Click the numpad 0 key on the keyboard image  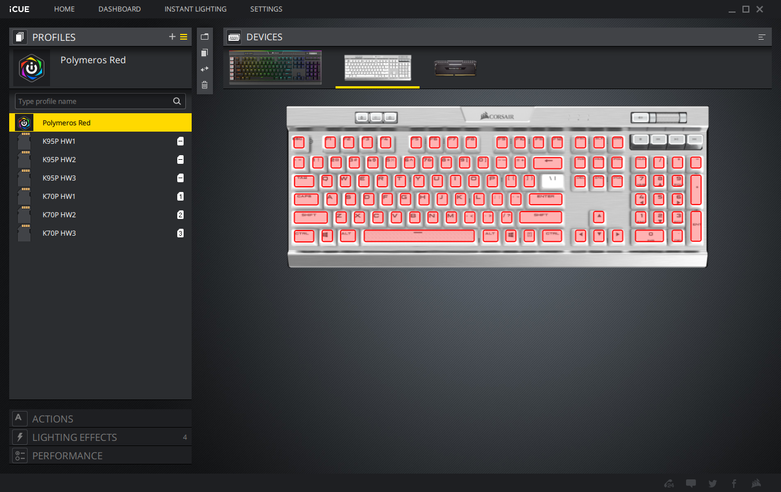[x=650, y=236]
